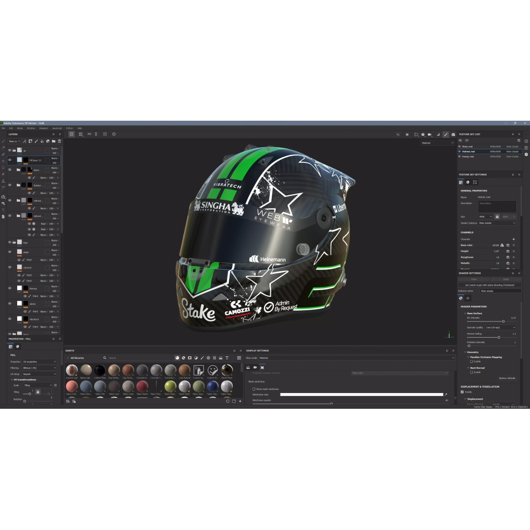Select the vibratech layer

pos(34,319)
